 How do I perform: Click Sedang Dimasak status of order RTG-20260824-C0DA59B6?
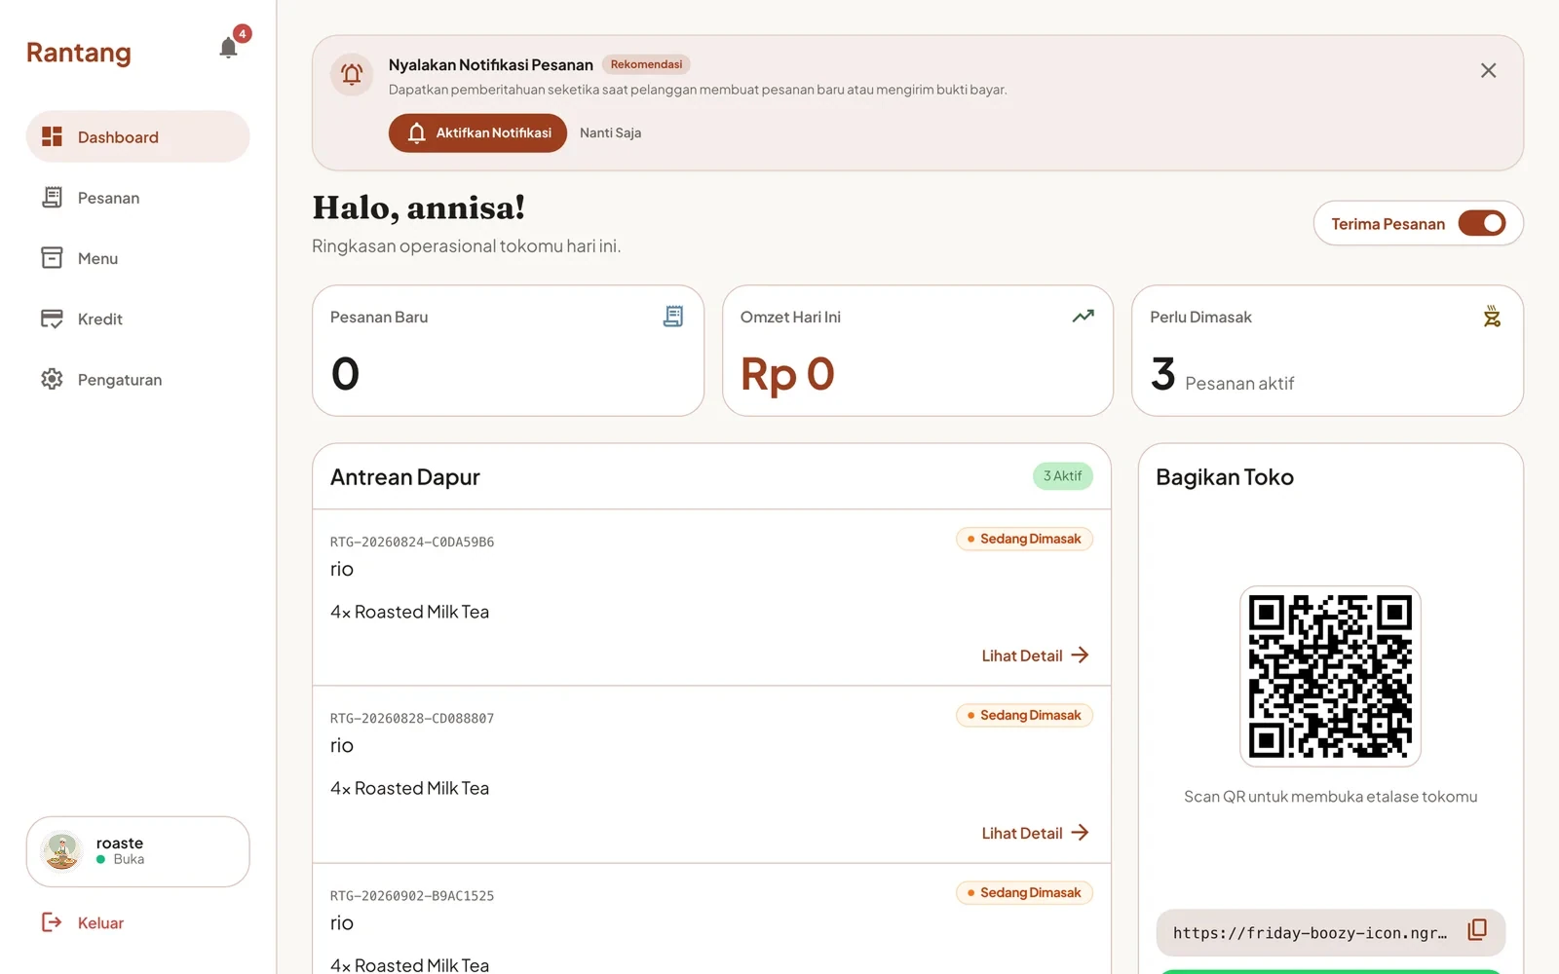pos(1024,539)
